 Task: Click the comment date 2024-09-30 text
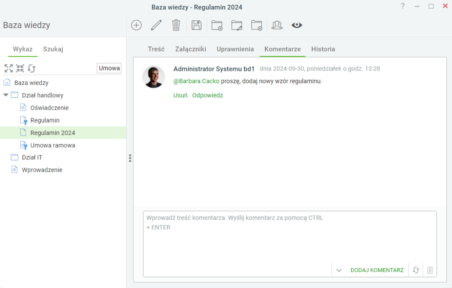320,69
